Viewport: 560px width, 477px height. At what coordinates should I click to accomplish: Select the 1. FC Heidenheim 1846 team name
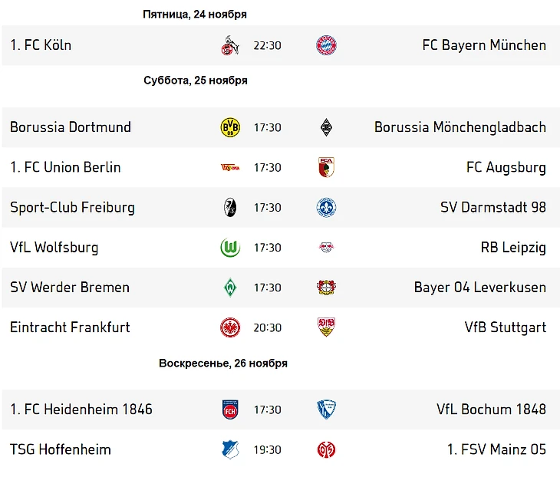81,410
